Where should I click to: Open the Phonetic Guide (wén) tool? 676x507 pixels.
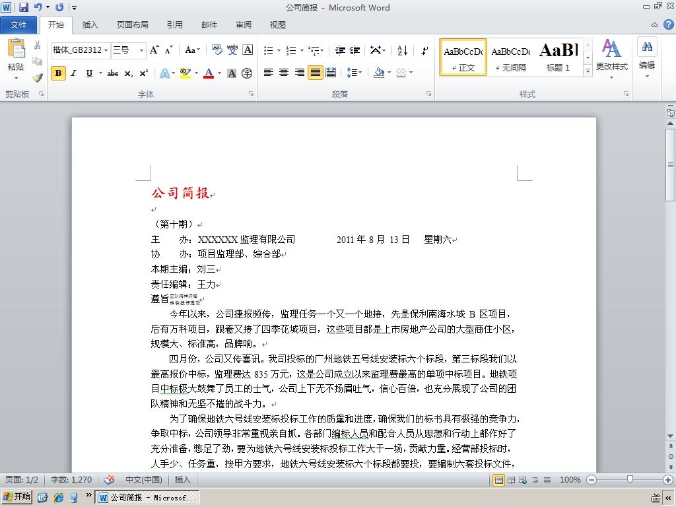tap(232, 50)
